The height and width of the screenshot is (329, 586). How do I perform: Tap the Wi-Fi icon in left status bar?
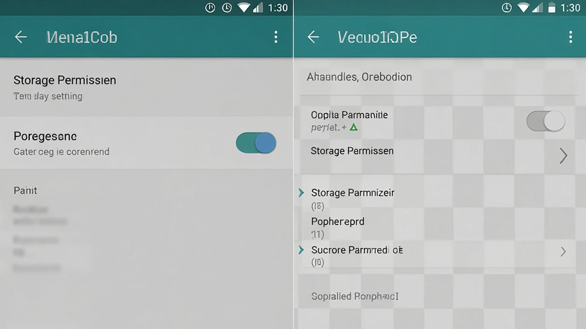coord(244,7)
